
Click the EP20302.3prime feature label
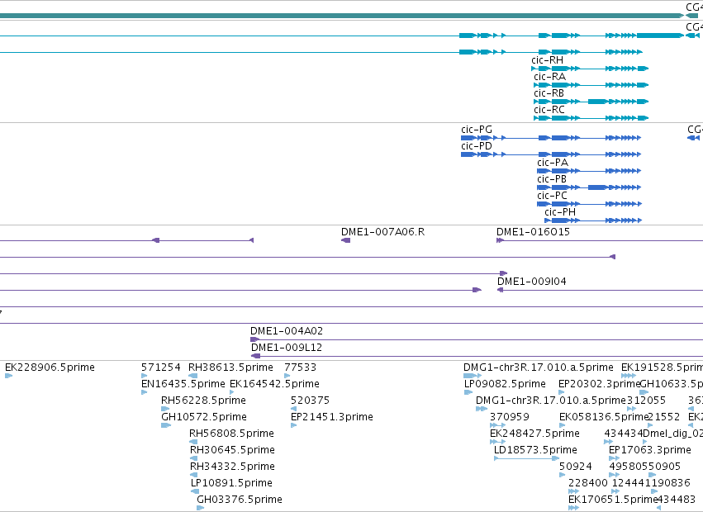point(600,384)
